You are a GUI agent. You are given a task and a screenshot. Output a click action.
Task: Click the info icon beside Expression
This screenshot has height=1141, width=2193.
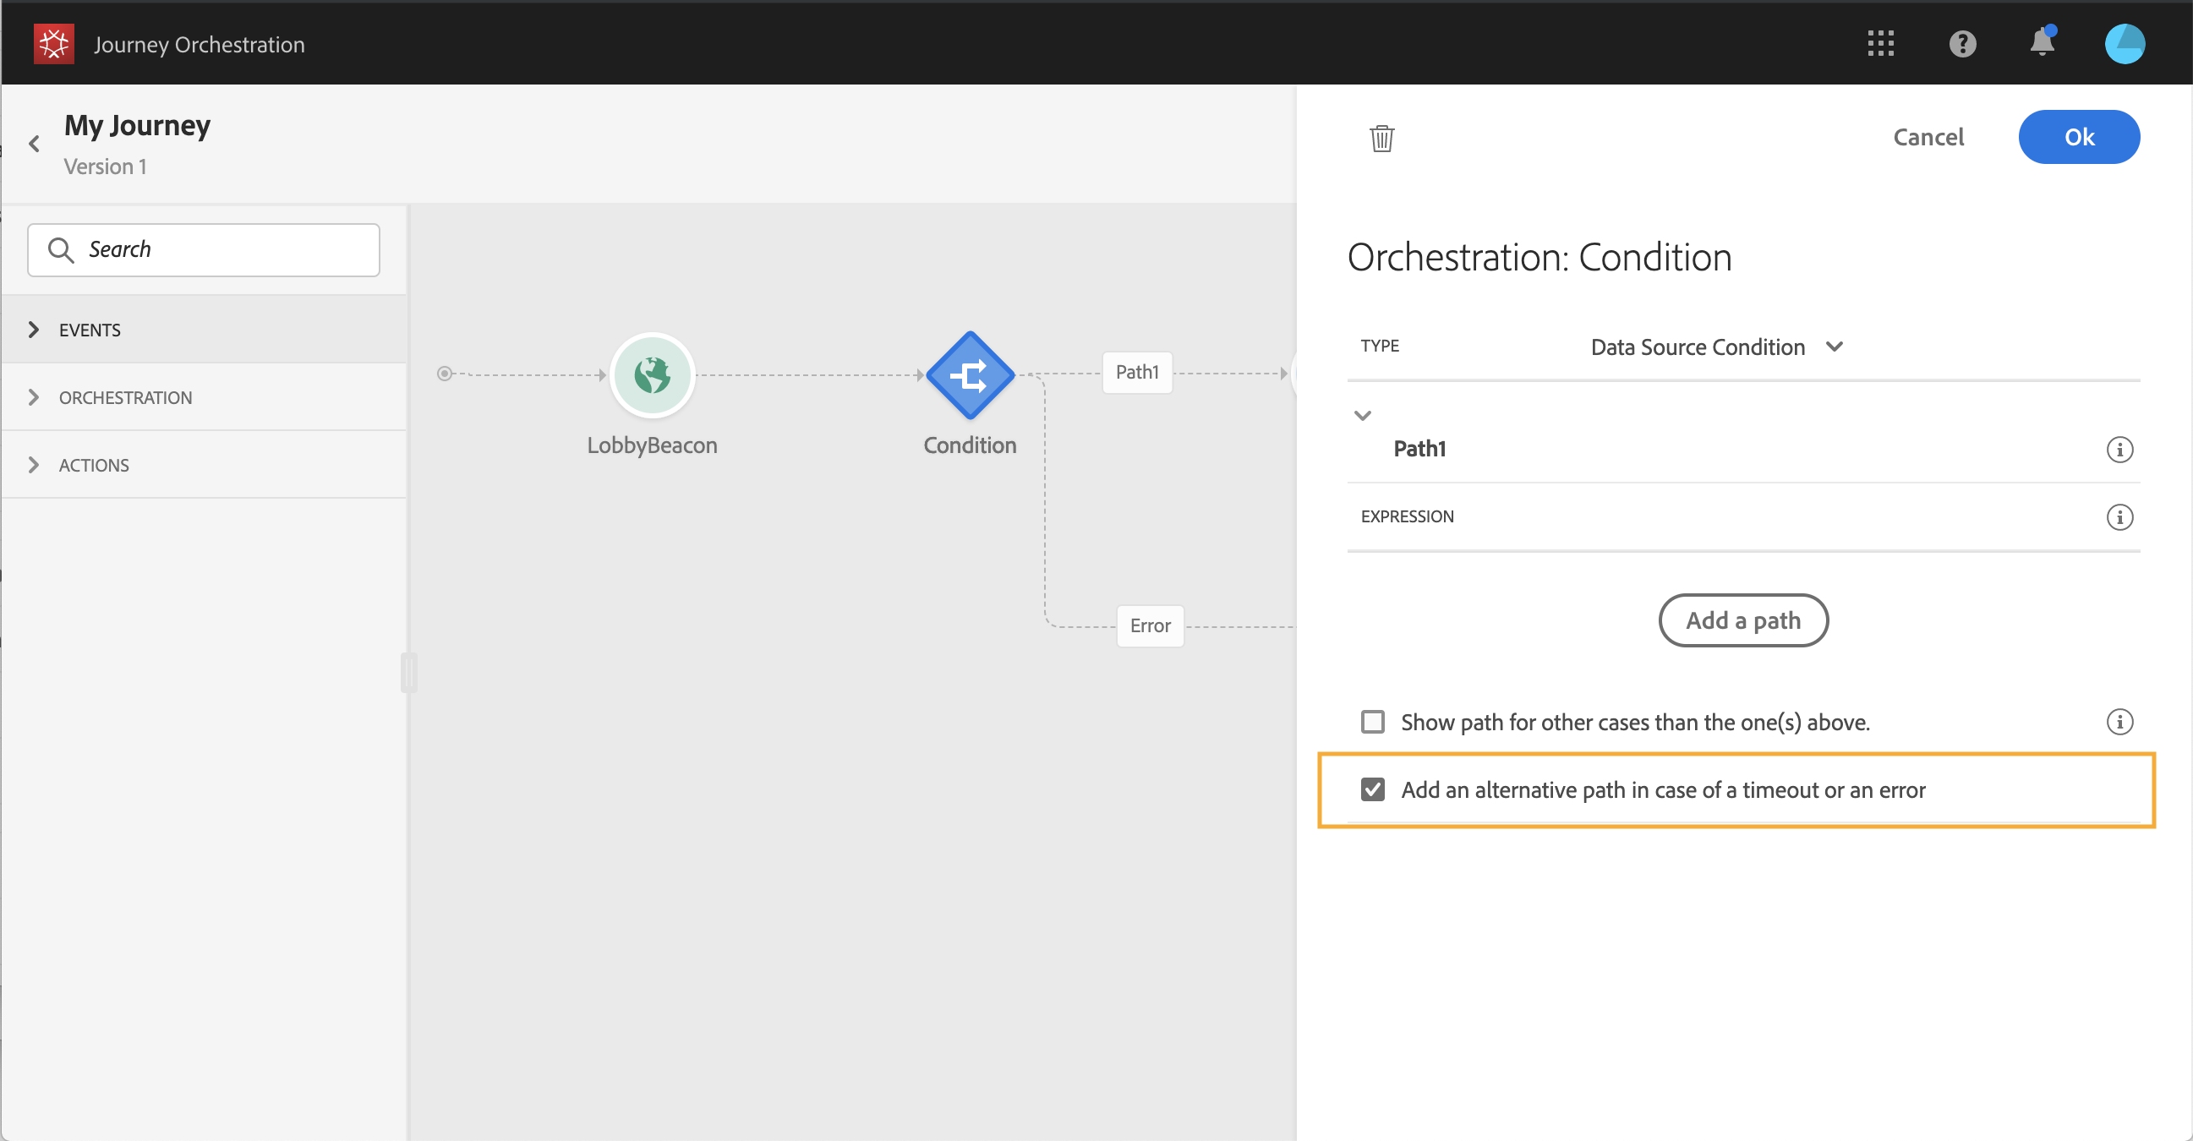2119,517
